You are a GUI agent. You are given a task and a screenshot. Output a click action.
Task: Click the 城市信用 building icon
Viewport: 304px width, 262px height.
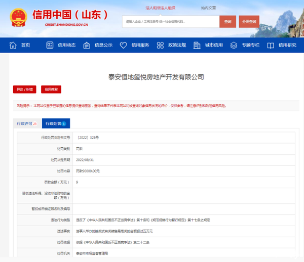click(197, 46)
